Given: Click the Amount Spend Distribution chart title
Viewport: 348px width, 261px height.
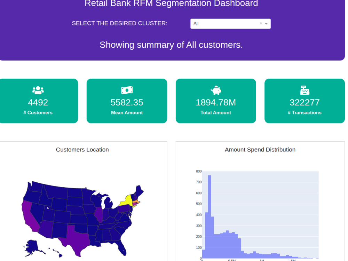Looking at the screenshot, I should tap(260, 150).
